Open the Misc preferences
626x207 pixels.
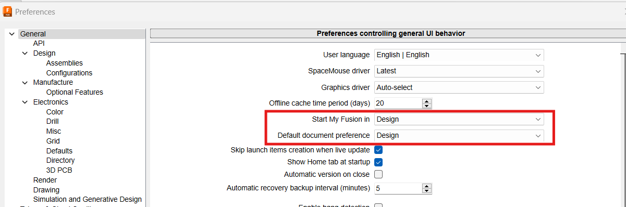click(x=53, y=131)
